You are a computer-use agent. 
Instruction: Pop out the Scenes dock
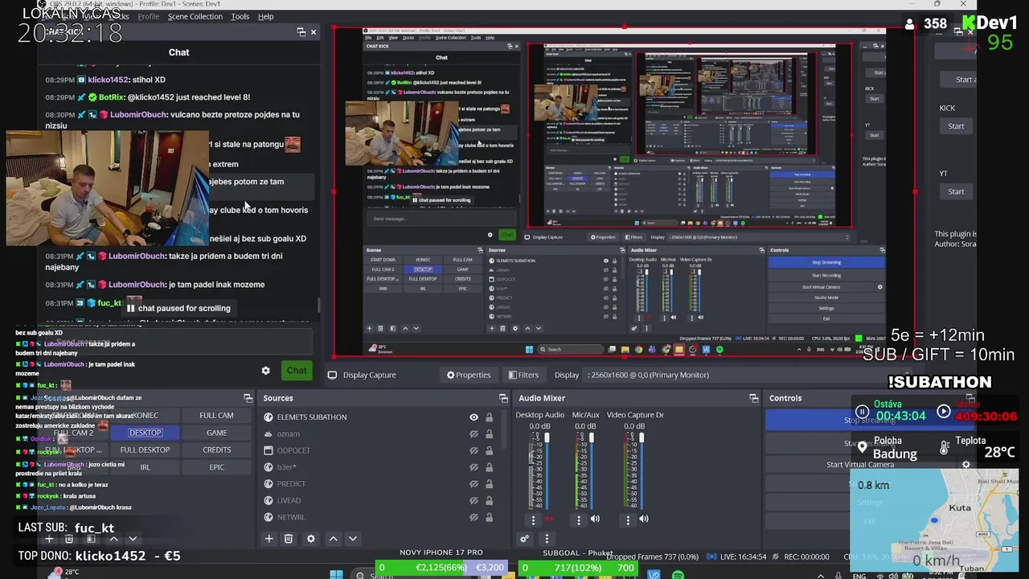[248, 398]
